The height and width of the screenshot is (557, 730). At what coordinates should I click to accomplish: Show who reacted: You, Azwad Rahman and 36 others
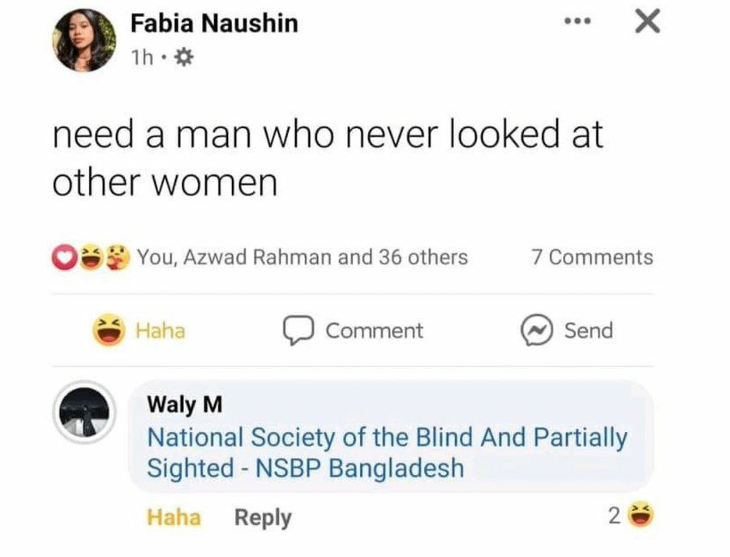point(302,258)
